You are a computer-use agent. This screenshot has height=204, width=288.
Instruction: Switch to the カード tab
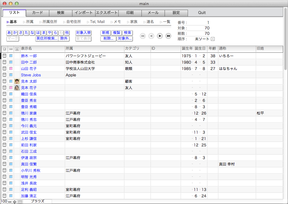(x=37, y=13)
